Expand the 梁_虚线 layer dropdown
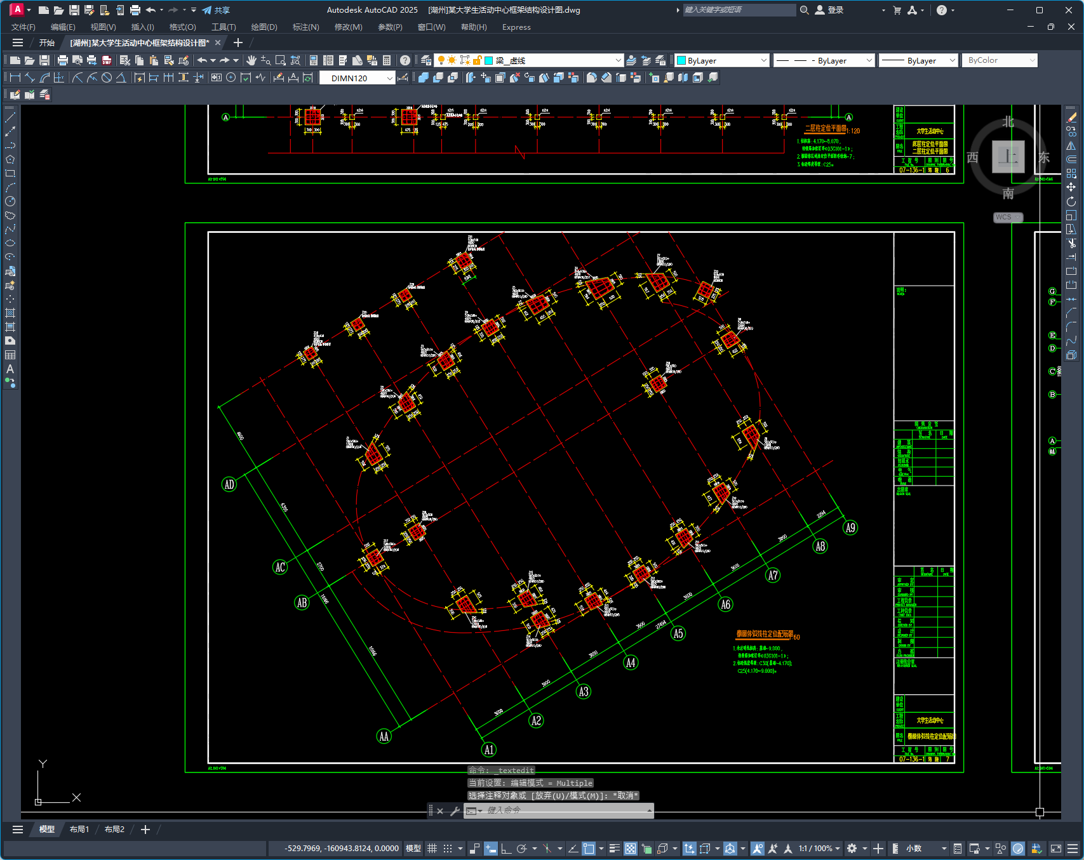1084x860 pixels. (618, 60)
